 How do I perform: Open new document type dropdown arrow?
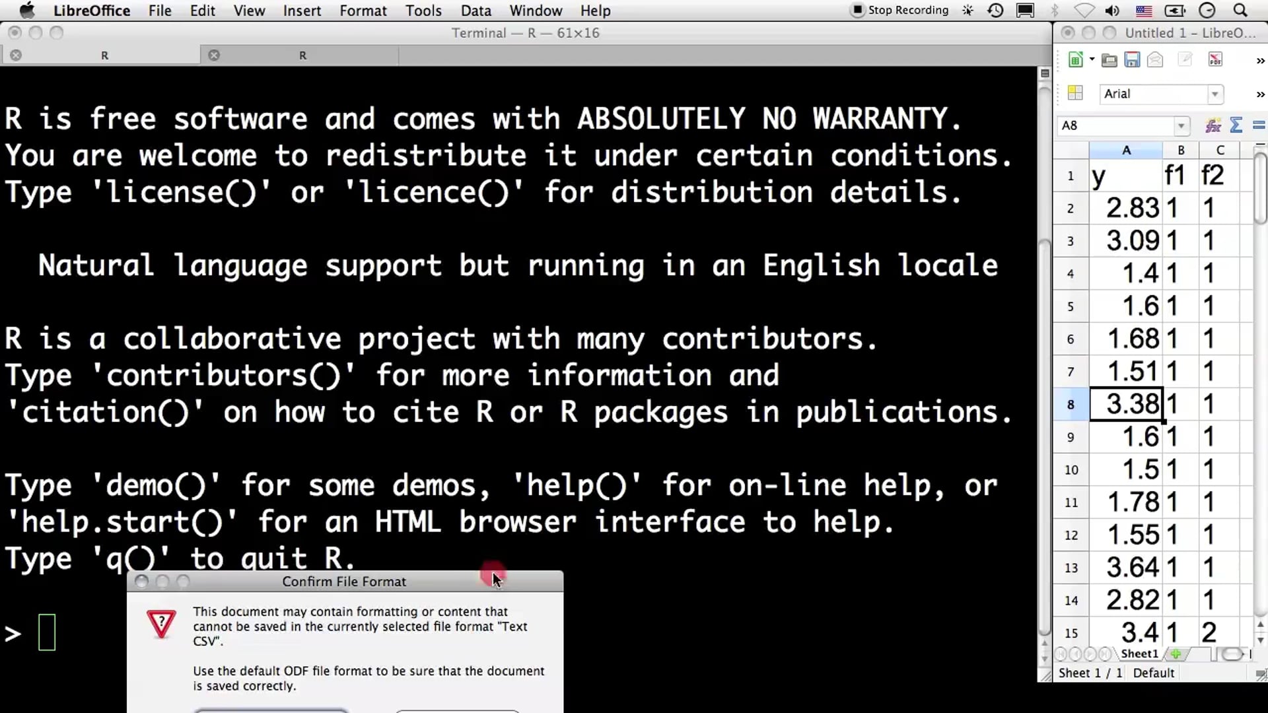coord(1092,59)
